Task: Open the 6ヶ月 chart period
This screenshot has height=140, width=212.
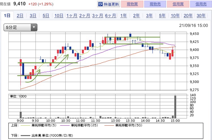Action: pos(110,16)
